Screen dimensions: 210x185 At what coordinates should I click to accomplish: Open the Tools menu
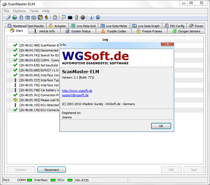[x=34, y=11]
